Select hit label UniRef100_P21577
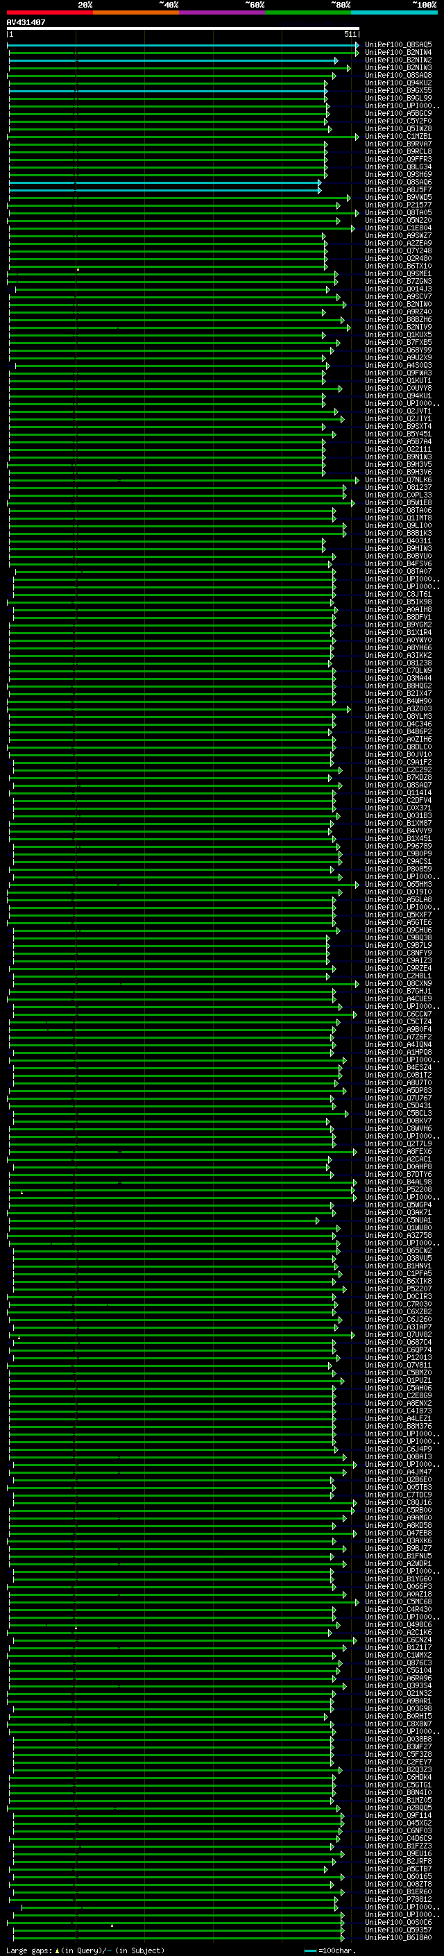Viewport: 444px width, 1956px height. click(x=398, y=205)
